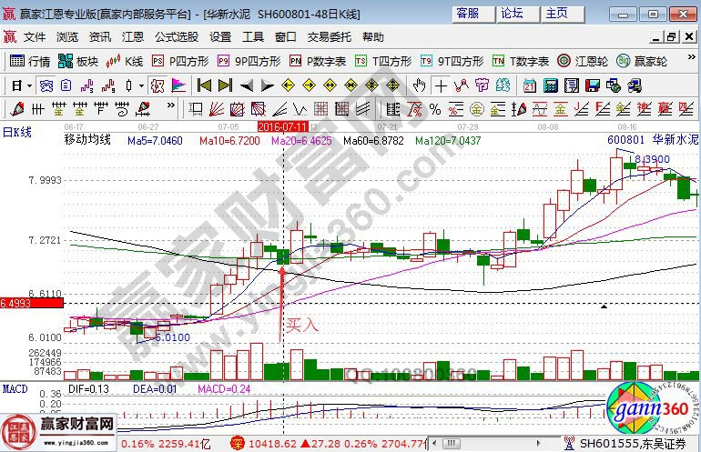Select the crosshair cursor tool

pos(442,85)
